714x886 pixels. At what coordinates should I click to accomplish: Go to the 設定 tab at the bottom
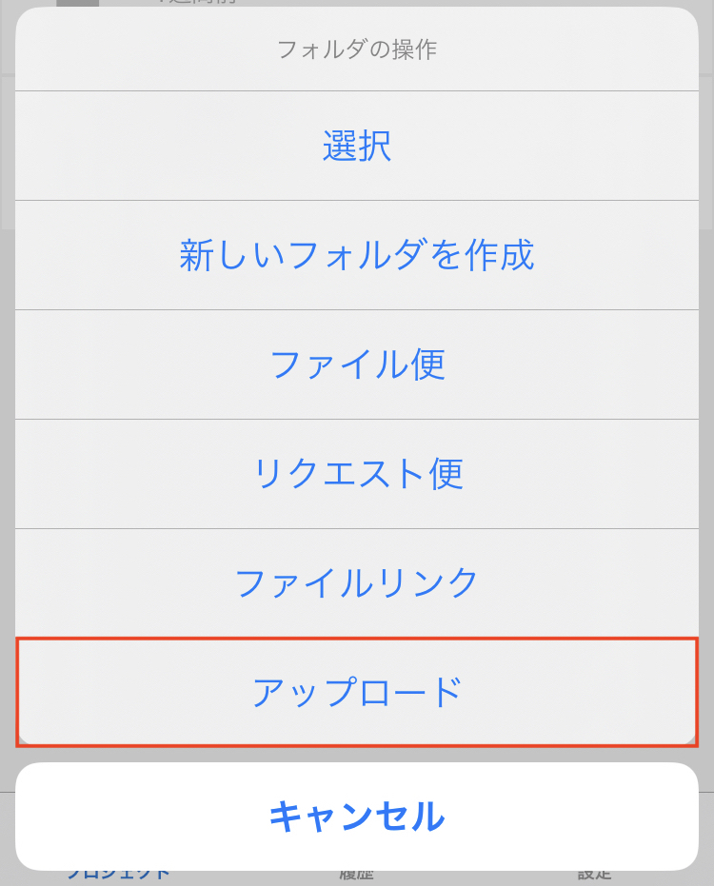tap(595, 876)
